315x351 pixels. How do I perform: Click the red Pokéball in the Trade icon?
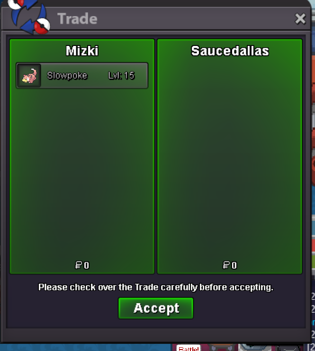click(42, 26)
